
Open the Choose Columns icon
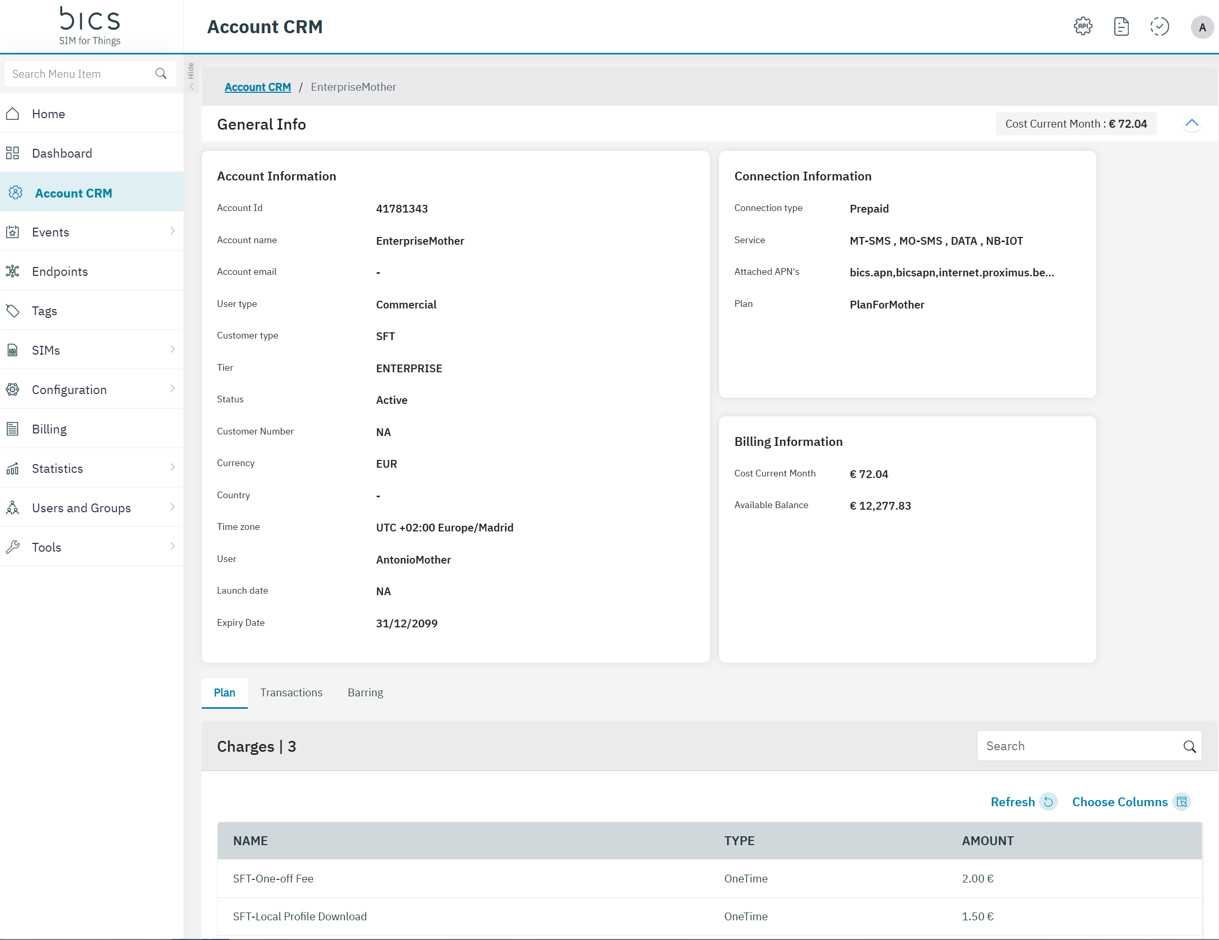point(1182,802)
